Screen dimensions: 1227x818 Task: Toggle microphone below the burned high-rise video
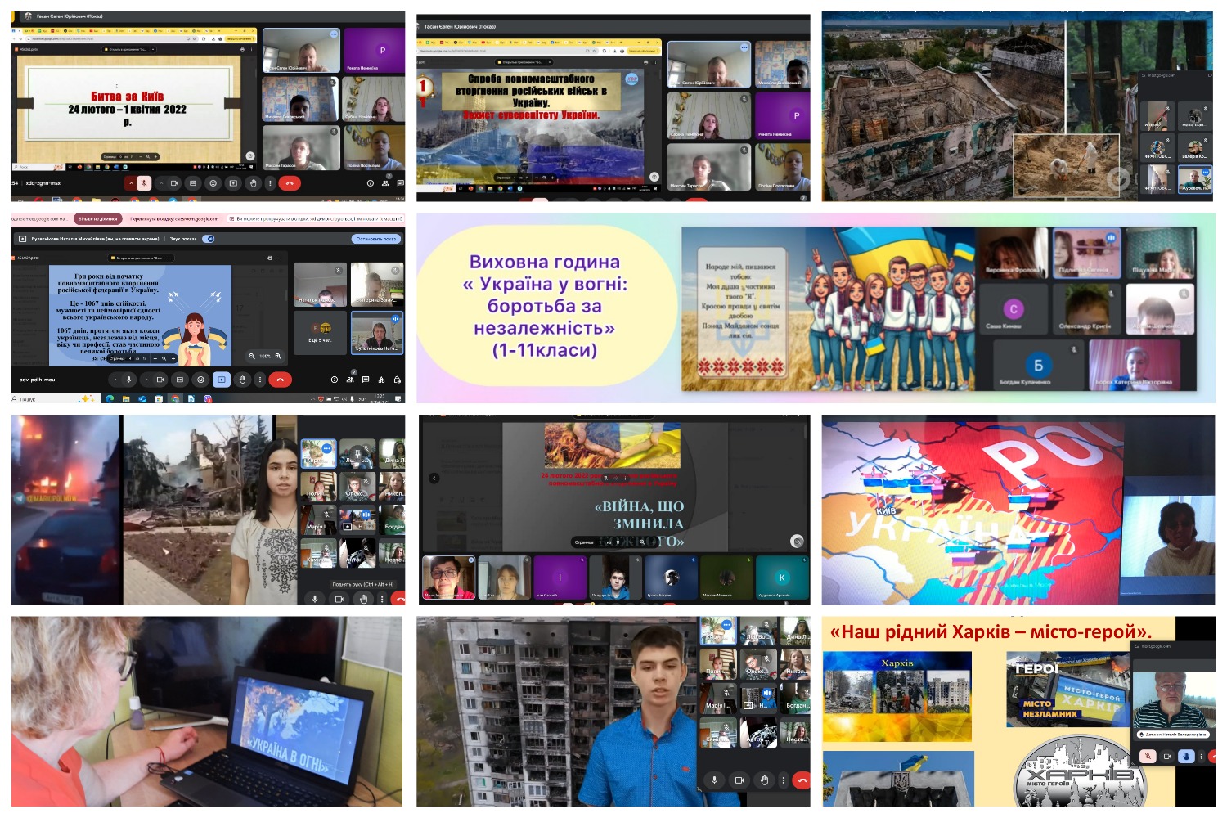tap(714, 780)
